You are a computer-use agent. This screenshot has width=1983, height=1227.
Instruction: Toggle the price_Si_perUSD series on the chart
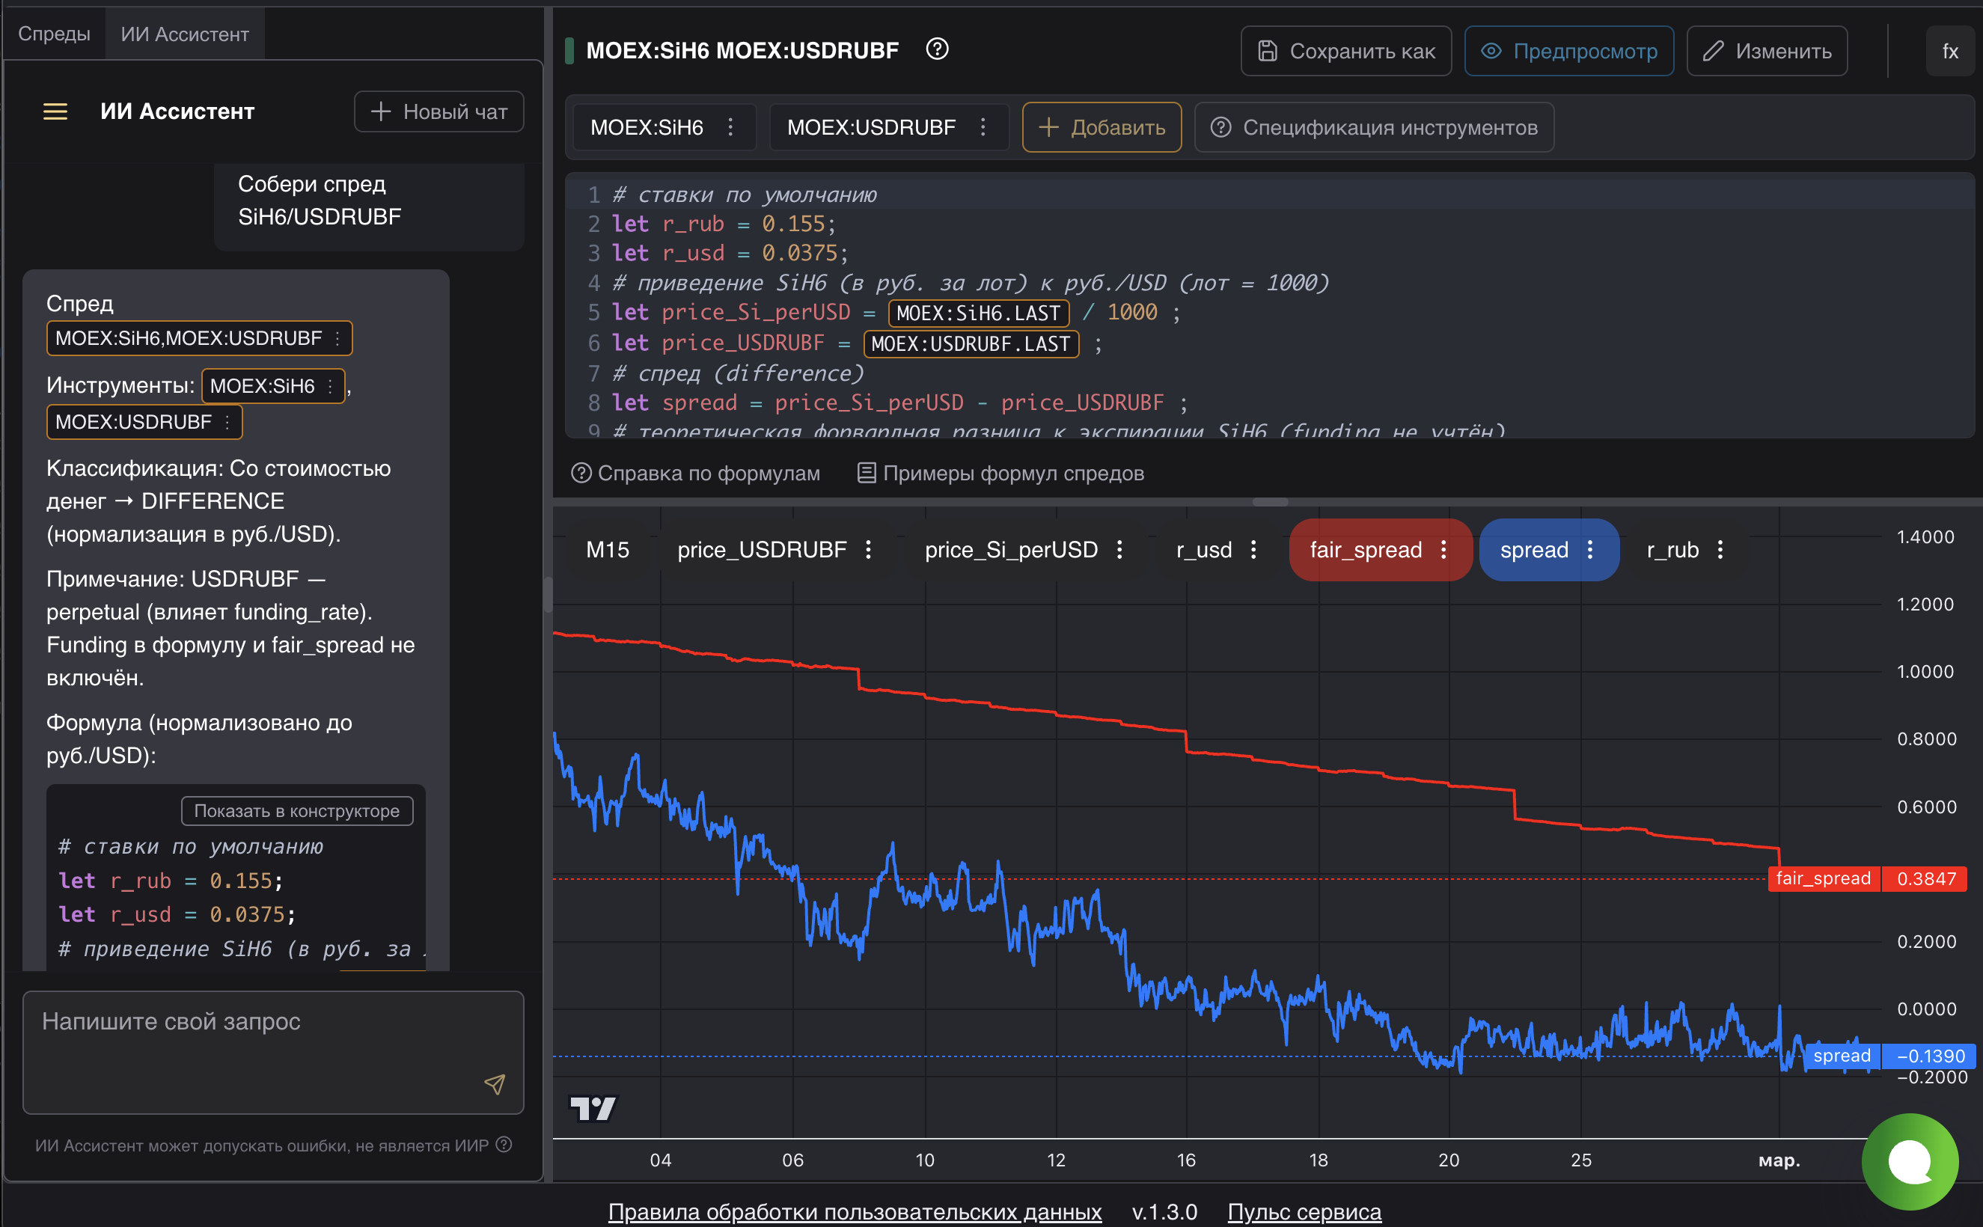1012,550
